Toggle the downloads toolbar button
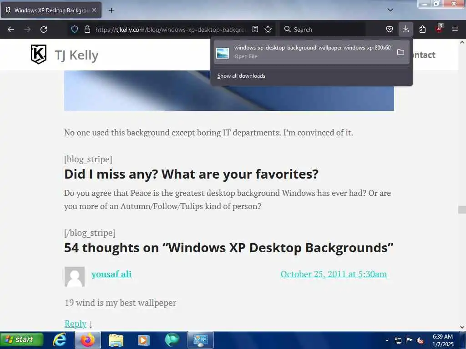 405,29
